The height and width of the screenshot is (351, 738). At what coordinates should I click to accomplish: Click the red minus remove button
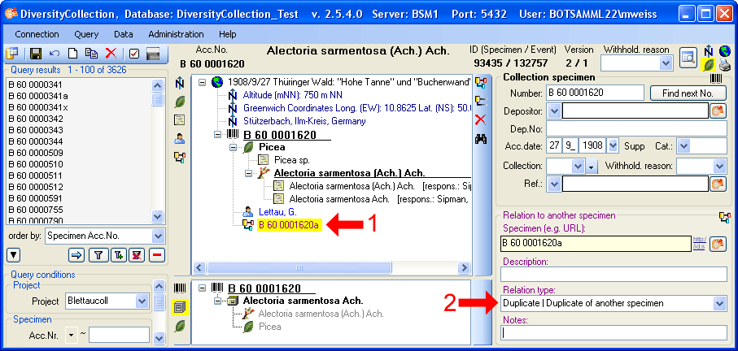coord(156,255)
